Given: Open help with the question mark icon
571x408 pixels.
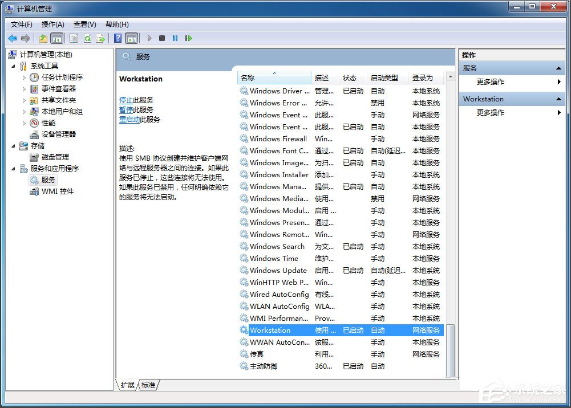Looking at the screenshot, I should [x=118, y=38].
